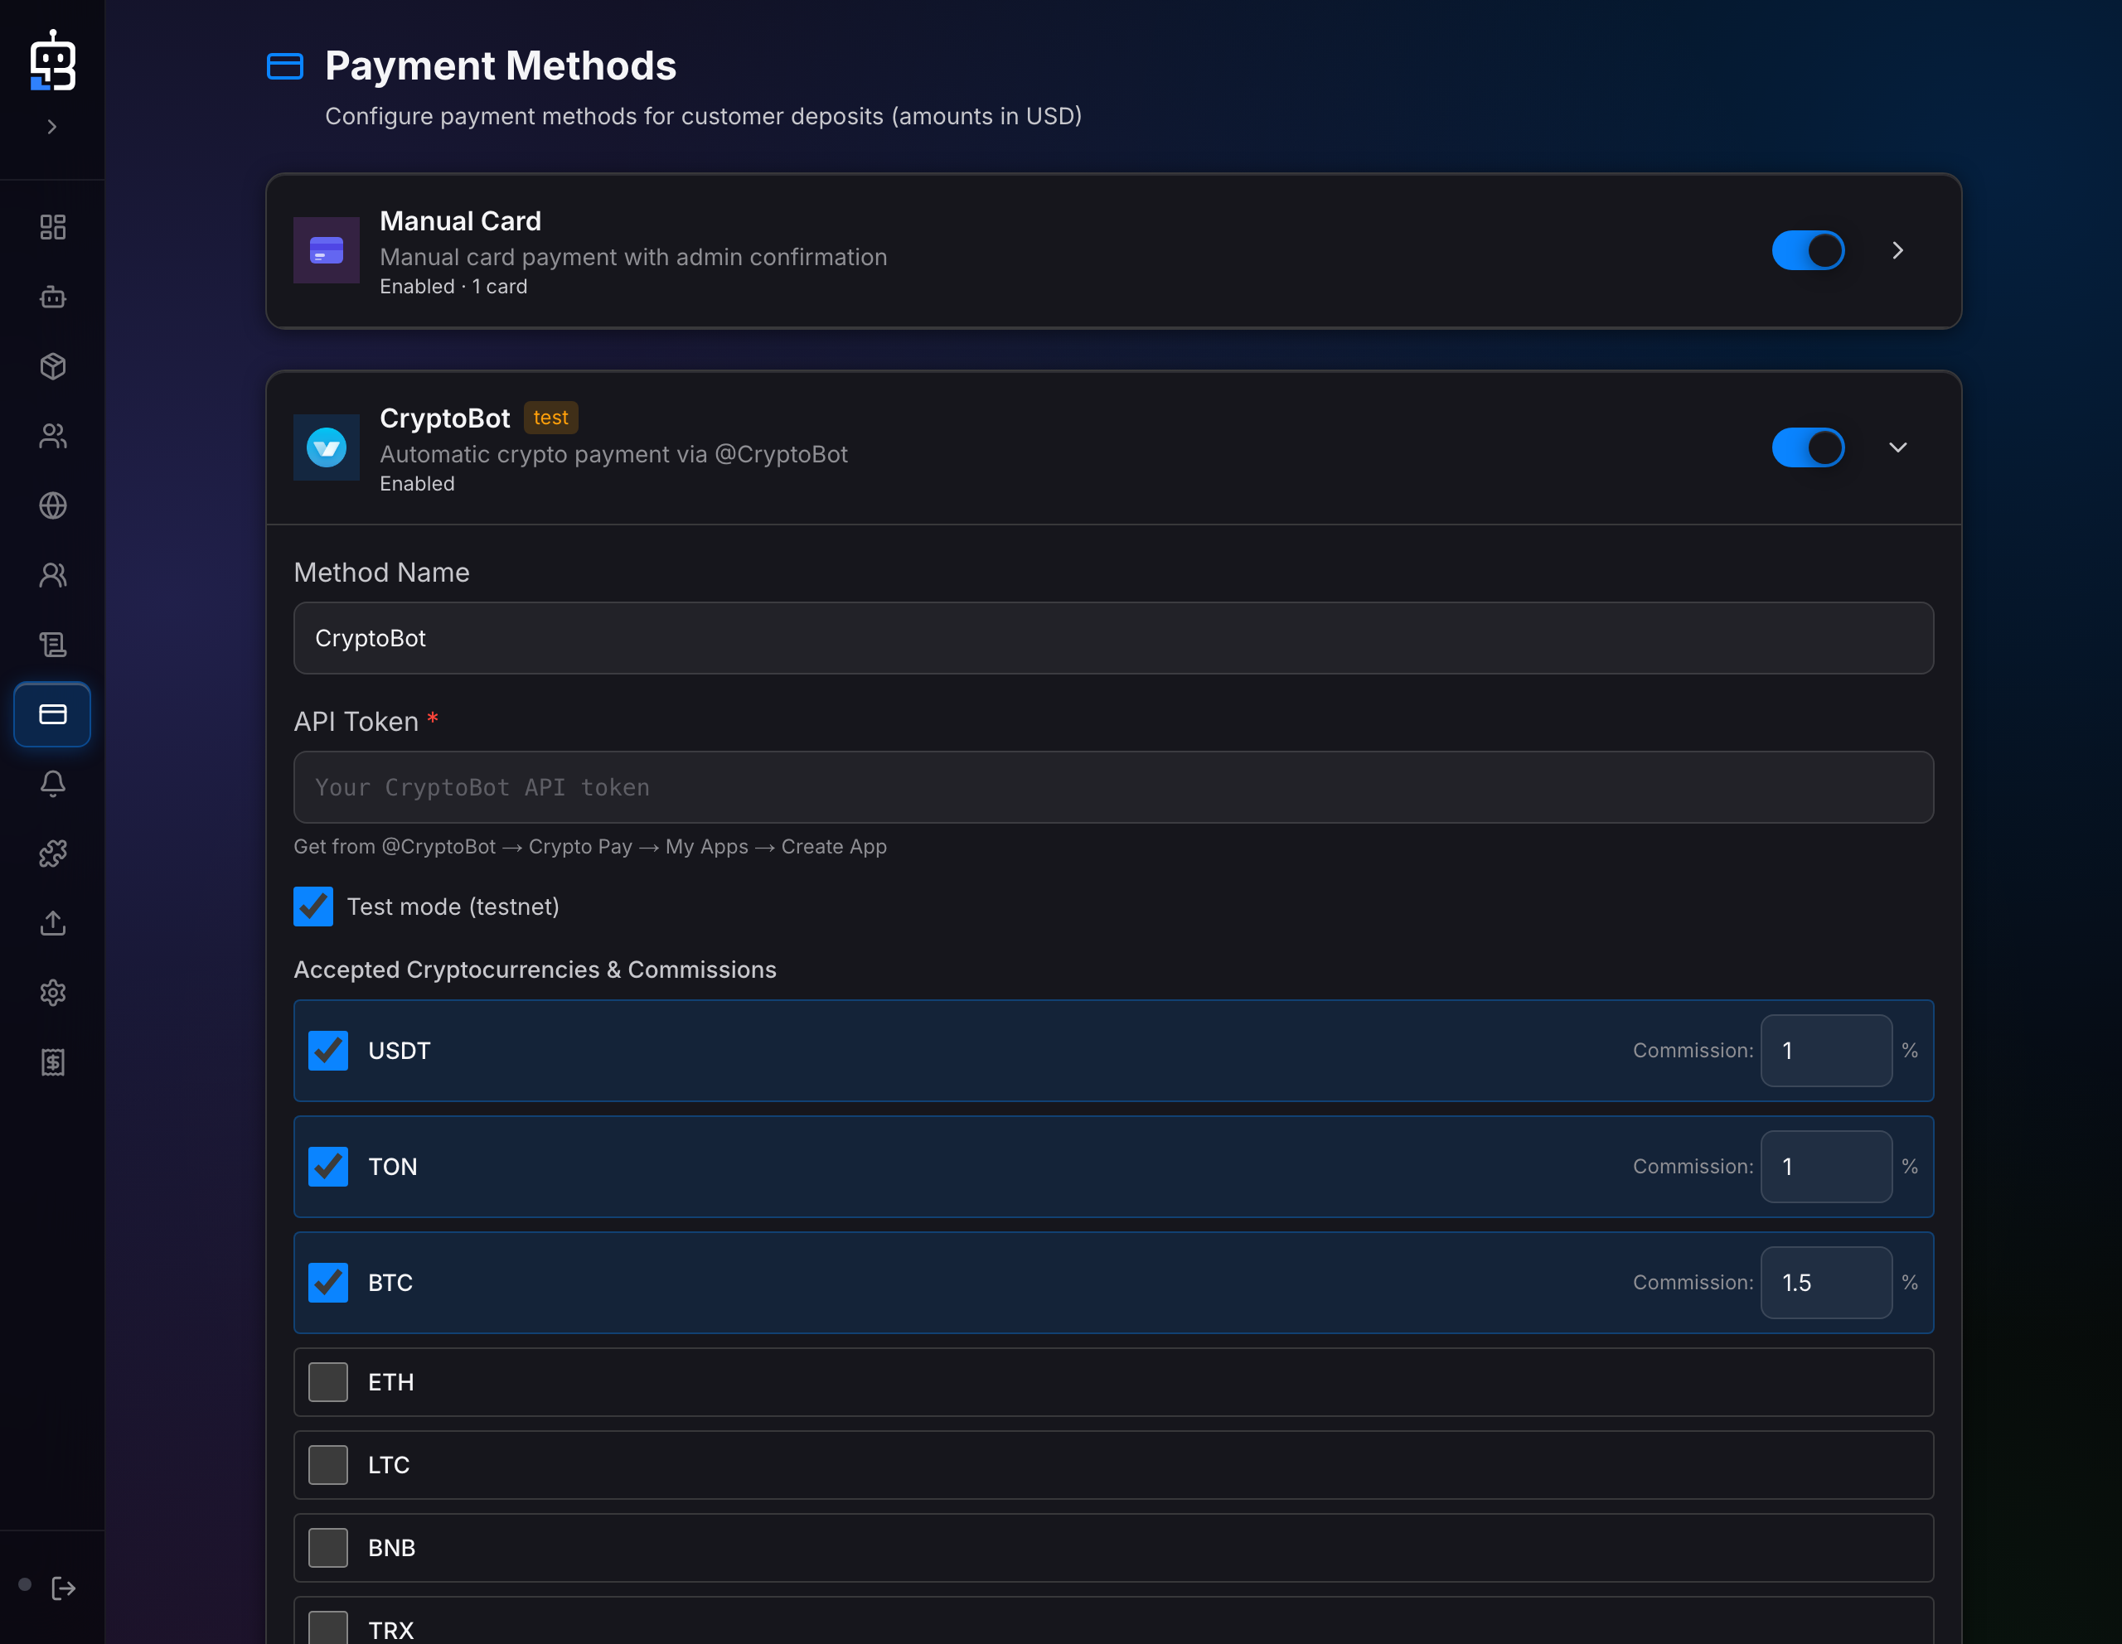2122x1644 pixels.
Task: Toggle the Manual Card enable switch
Action: pos(1808,250)
